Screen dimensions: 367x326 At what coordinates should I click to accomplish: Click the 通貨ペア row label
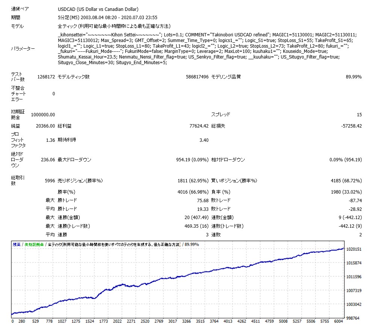tap(20, 9)
